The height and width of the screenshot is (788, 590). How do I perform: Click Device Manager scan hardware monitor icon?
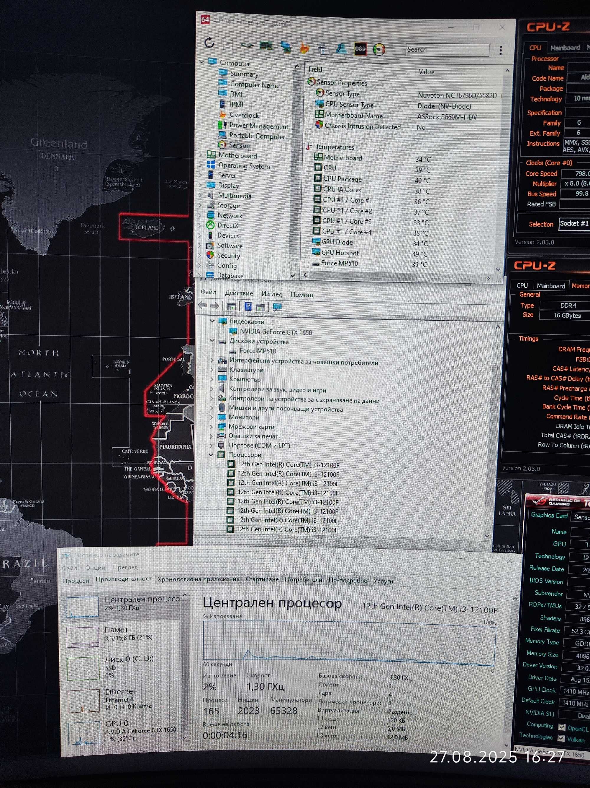(x=277, y=307)
